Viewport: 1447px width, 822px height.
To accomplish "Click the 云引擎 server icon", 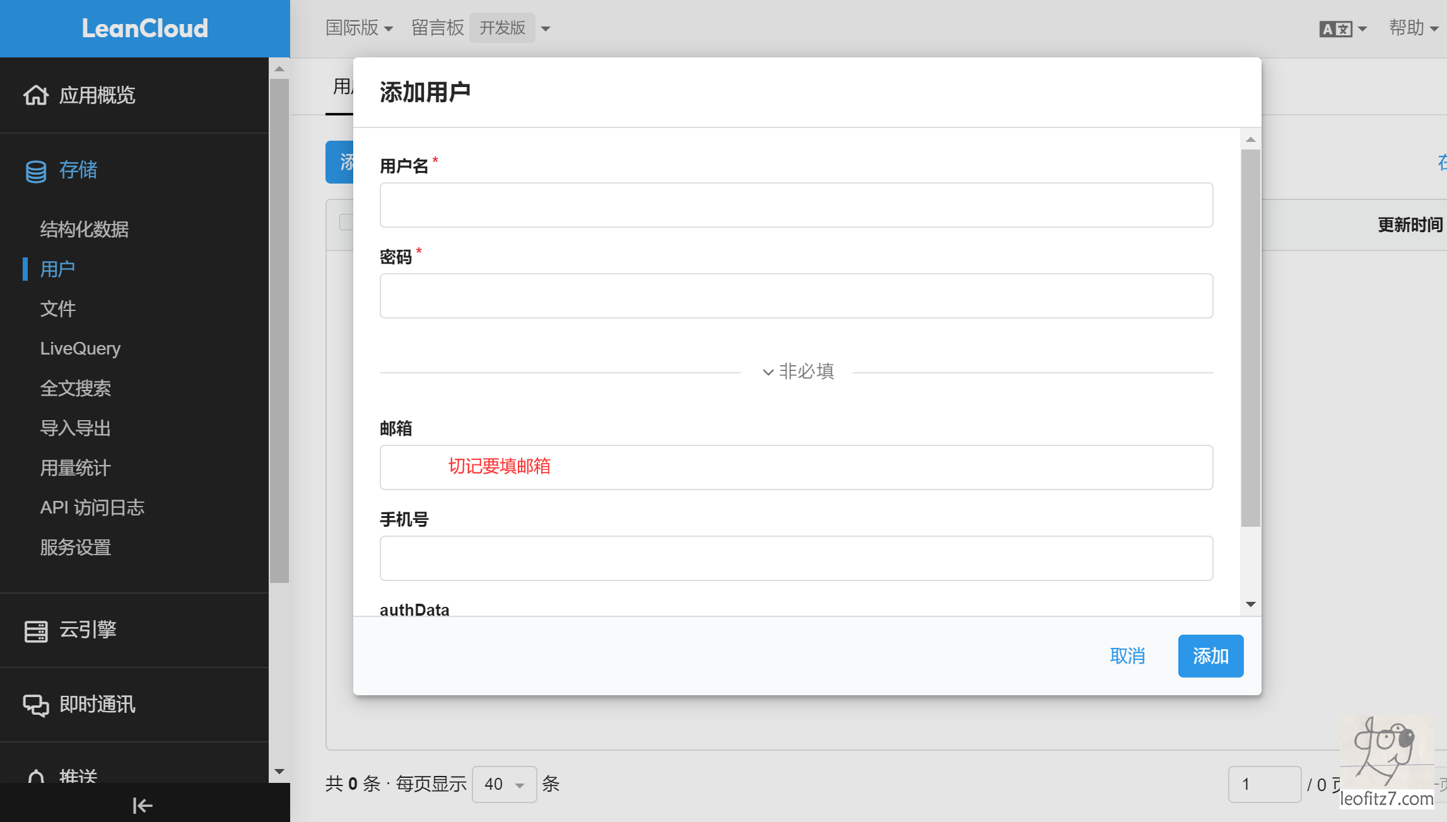I will (x=36, y=631).
